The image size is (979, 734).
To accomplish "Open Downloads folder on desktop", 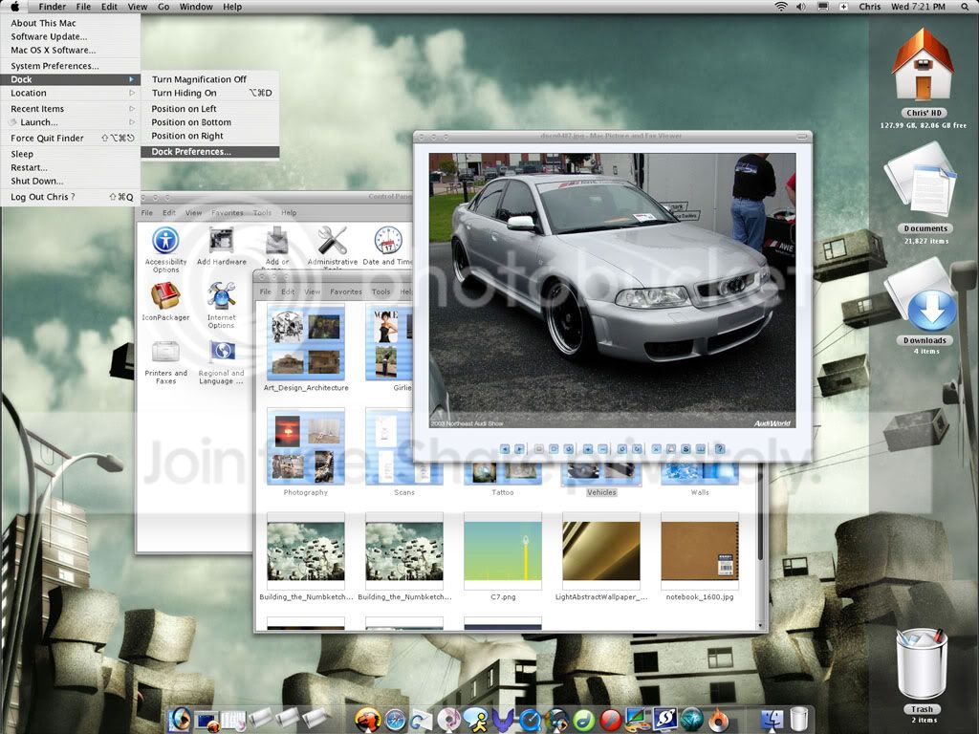I will pyautogui.click(x=923, y=294).
